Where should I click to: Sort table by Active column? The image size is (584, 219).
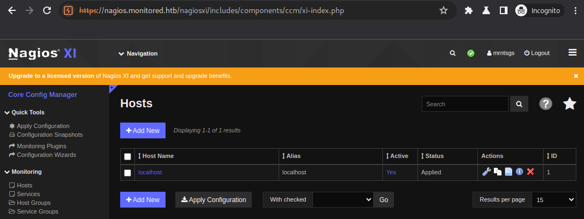click(397, 156)
